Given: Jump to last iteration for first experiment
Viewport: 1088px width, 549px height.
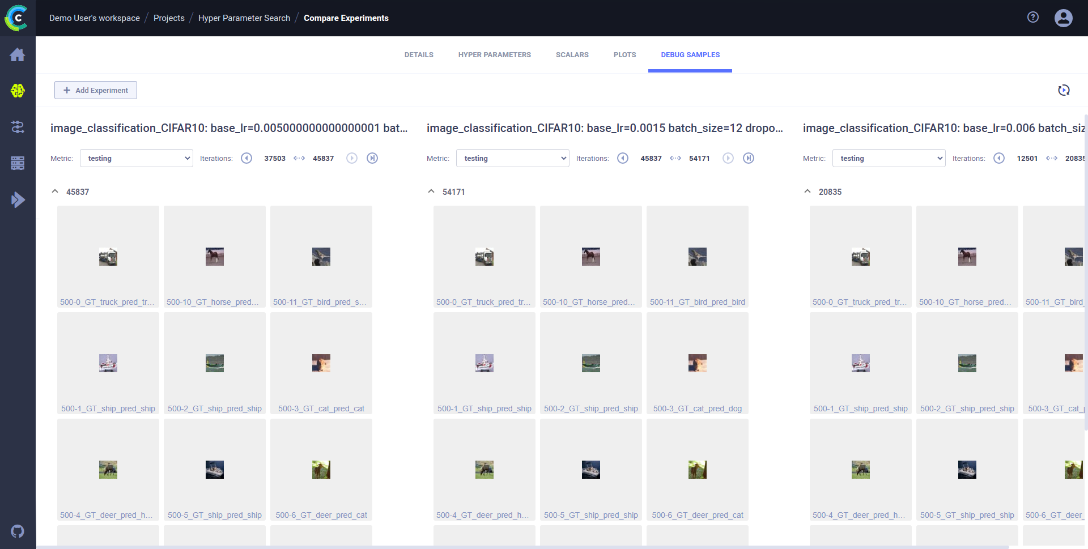Looking at the screenshot, I should click(x=372, y=158).
